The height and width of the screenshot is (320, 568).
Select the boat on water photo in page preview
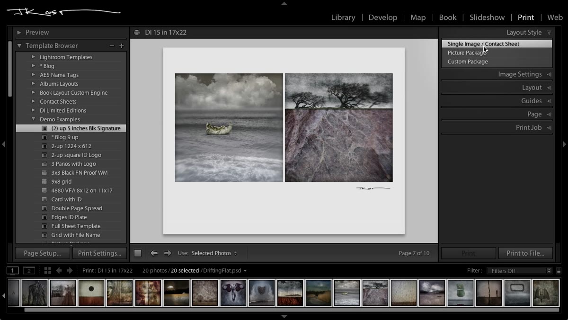click(229, 127)
